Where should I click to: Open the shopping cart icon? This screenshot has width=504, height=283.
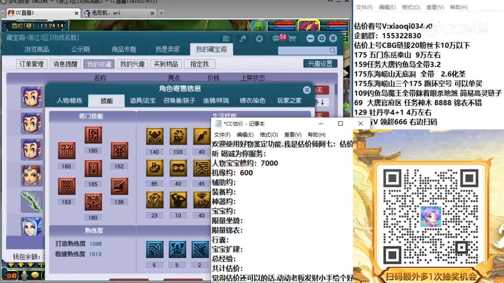point(292,39)
